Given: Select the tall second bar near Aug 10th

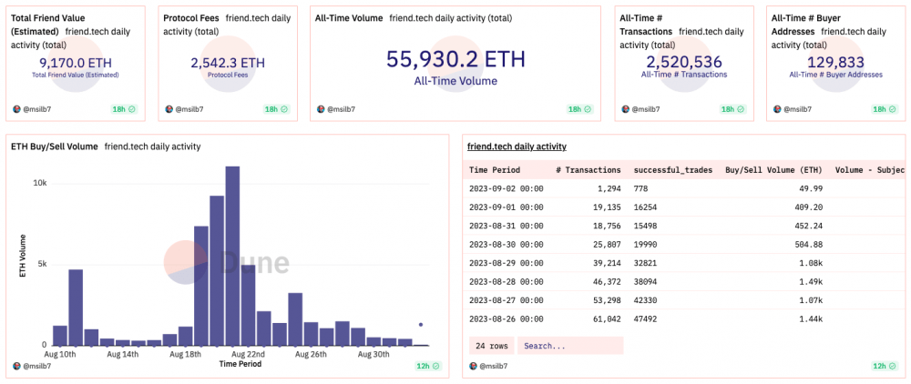Looking at the screenshot, I should click(x=76, y=308).
